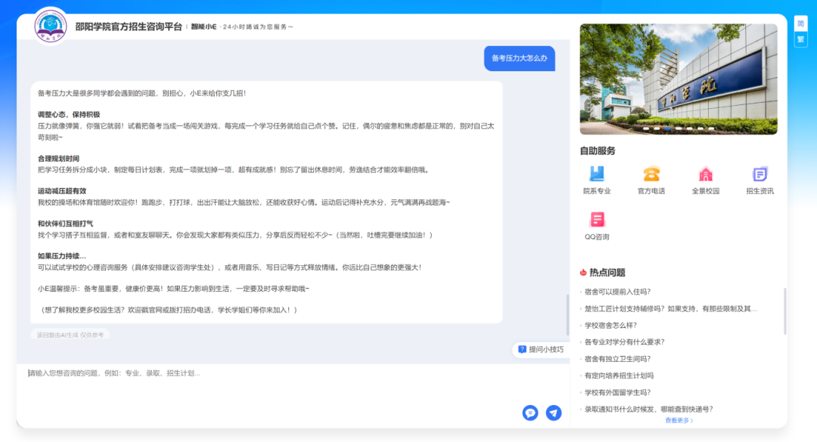This screenshot has width=817, height=442.
Task: Click the university logo in header
Action: pyautogui.click(x=51, y=26)
